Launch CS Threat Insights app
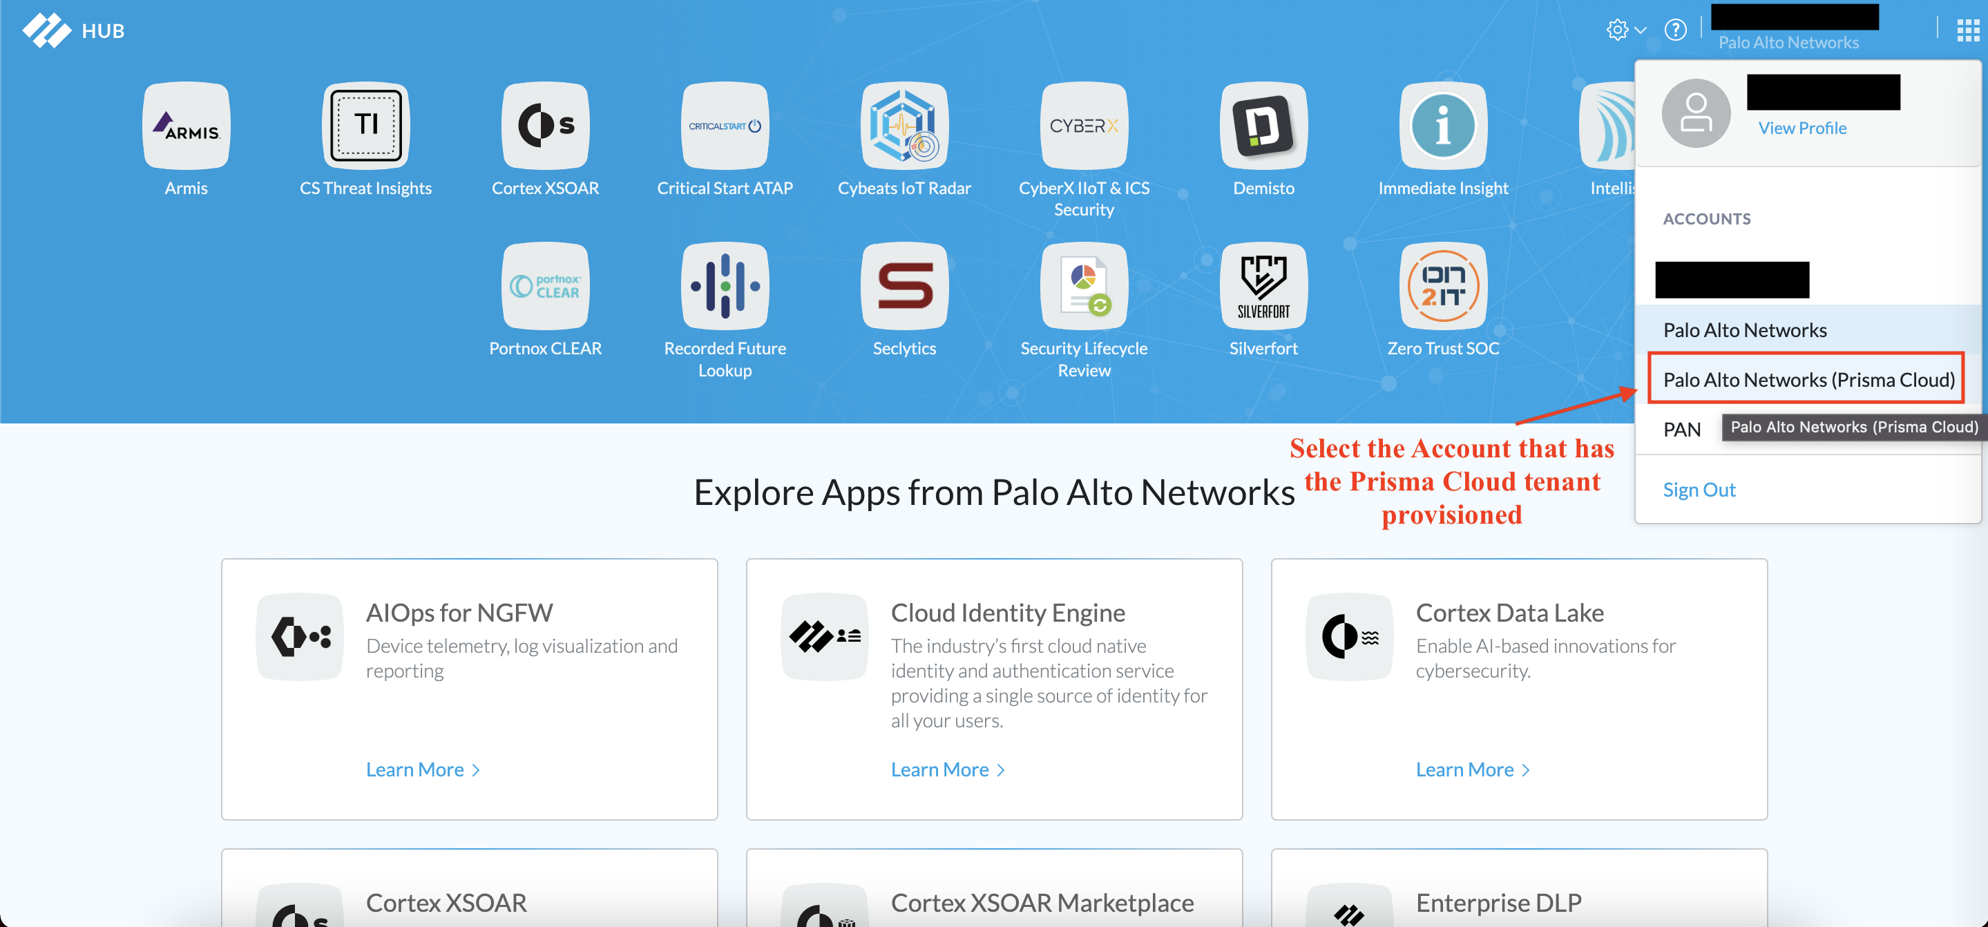This screenshot has height=927, width=1988. tap(366, 126)
